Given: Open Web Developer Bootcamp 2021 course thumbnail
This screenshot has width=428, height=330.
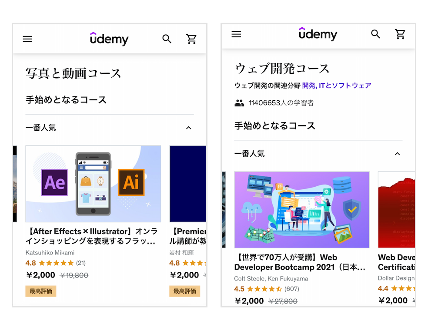Looking at the screenshot, I should [x=302, y=210].
